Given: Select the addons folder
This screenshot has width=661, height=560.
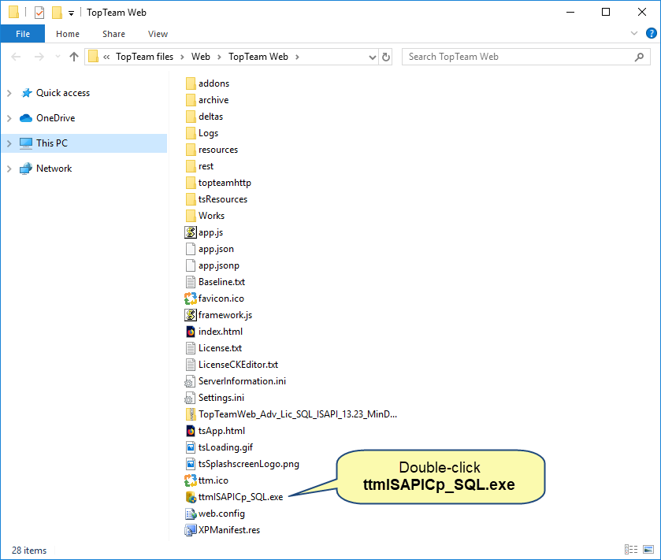Looking at the screenshot, I should click(207, 83).
